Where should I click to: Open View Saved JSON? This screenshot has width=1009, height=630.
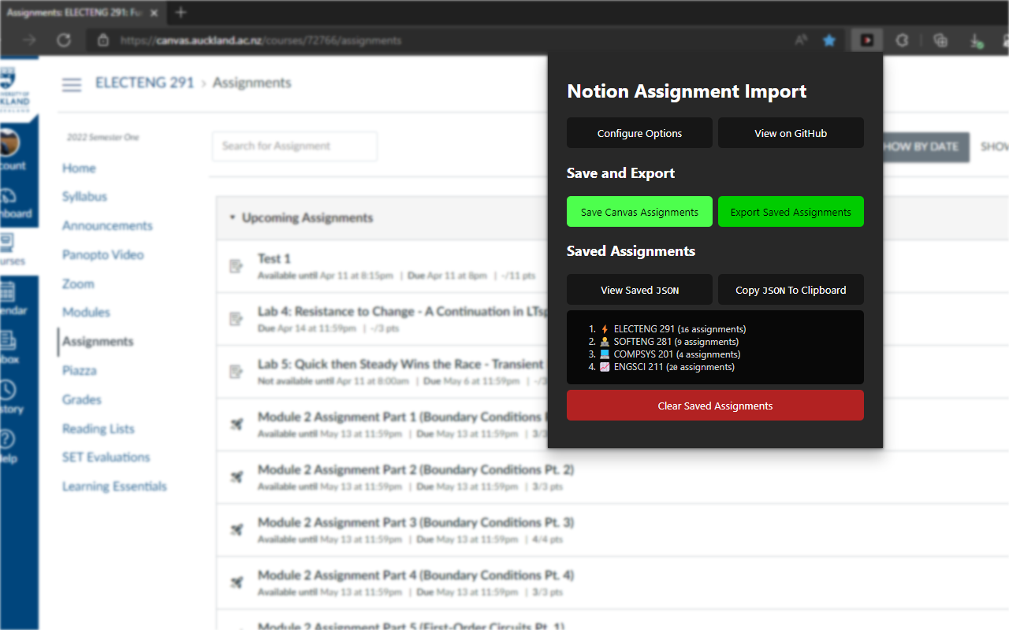639,290
